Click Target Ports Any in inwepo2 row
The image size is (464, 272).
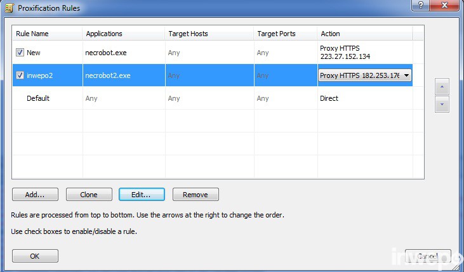pos(263,75)
